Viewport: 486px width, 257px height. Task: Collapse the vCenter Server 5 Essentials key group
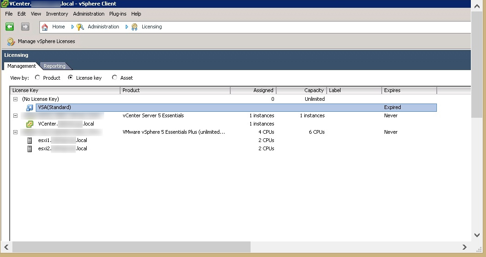[x=15, y=115]
